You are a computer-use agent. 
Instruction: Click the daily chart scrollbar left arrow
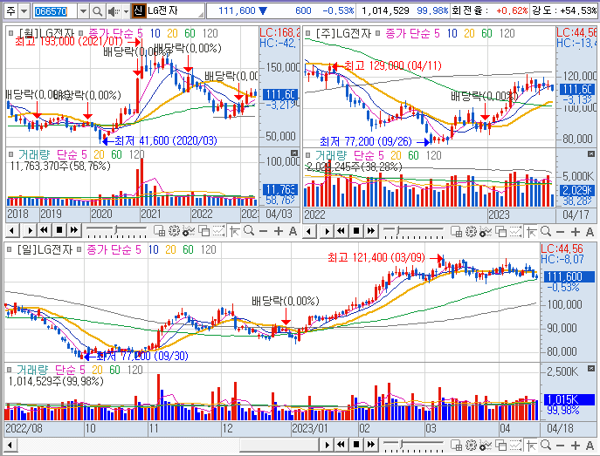(10, 445)
